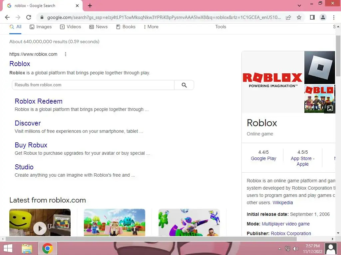Screen dimensions: 341x255
Task: Open the taskbar clock and date
Action: point(312,249)
